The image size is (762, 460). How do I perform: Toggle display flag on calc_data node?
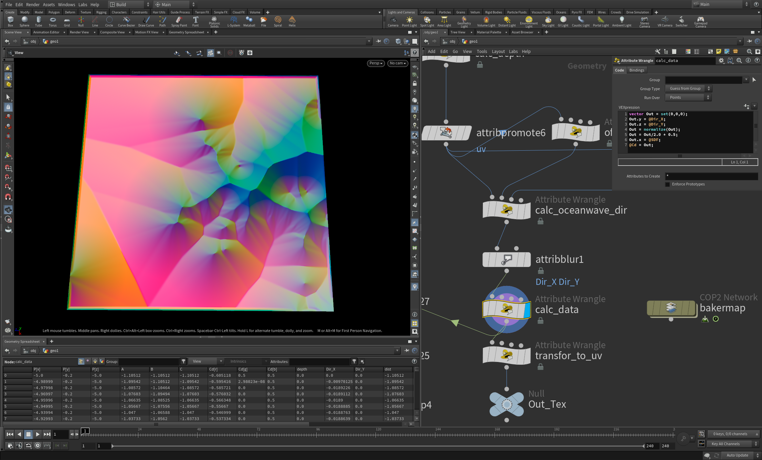pyautogui.click(x=527, y=309)
